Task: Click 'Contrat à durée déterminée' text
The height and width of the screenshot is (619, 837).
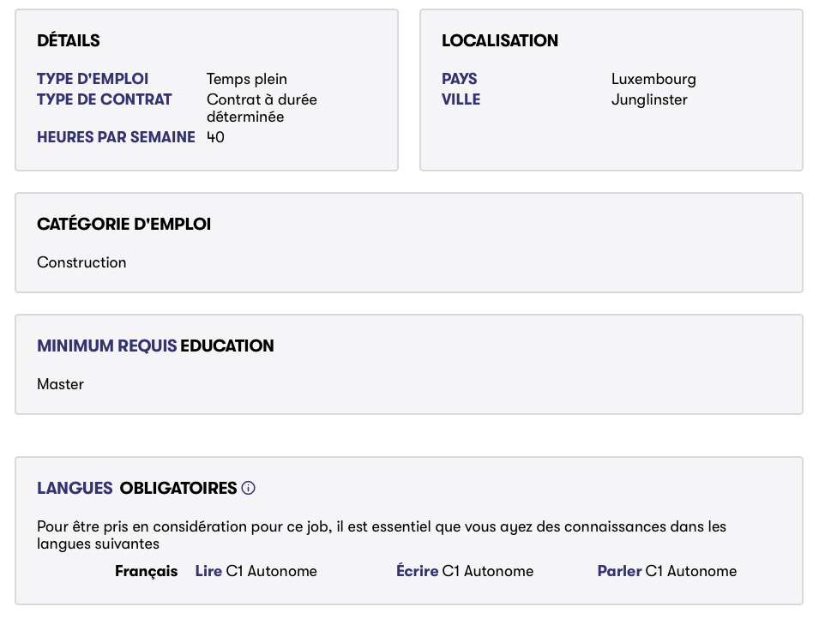Action: (x=262, y=108)
